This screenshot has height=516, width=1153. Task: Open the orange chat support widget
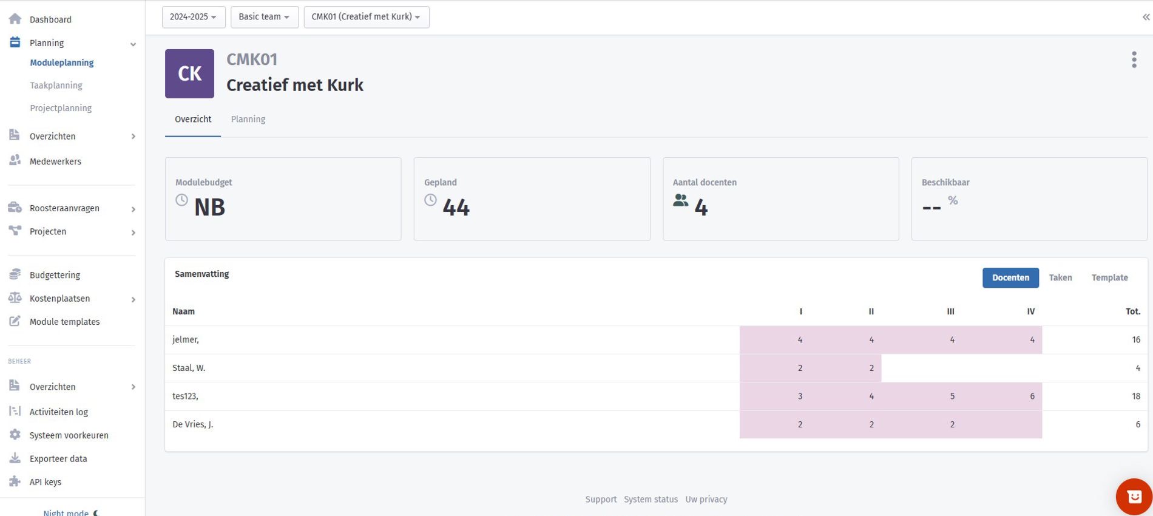tap(1134, 497)
